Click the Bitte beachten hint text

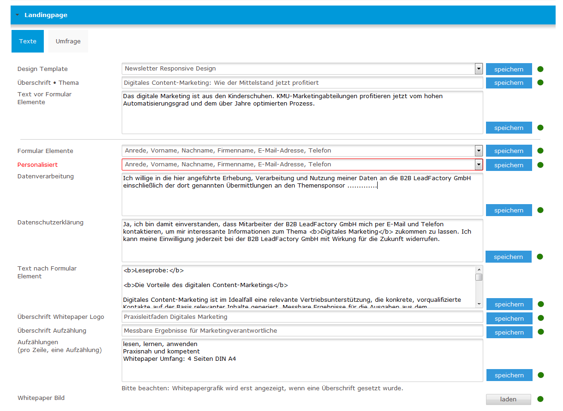pos(262,388)
